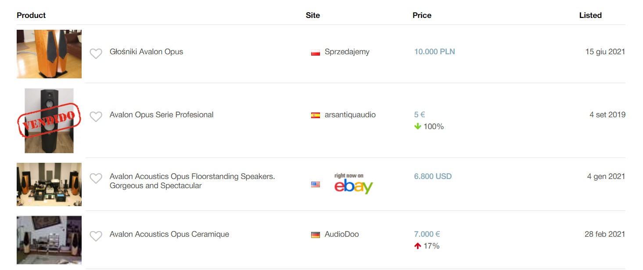Click the 10.000 PLN price link

pyautogui.click(x=434, y=52)
